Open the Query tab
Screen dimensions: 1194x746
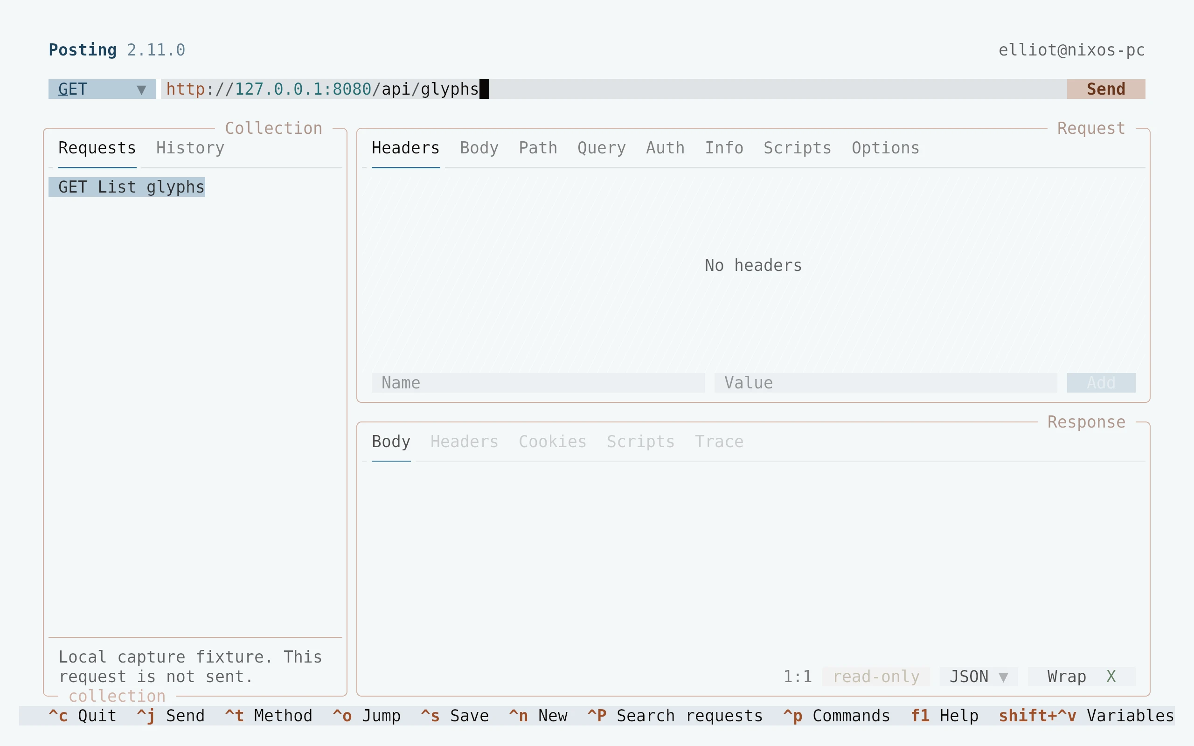click(x=602, y=148)
